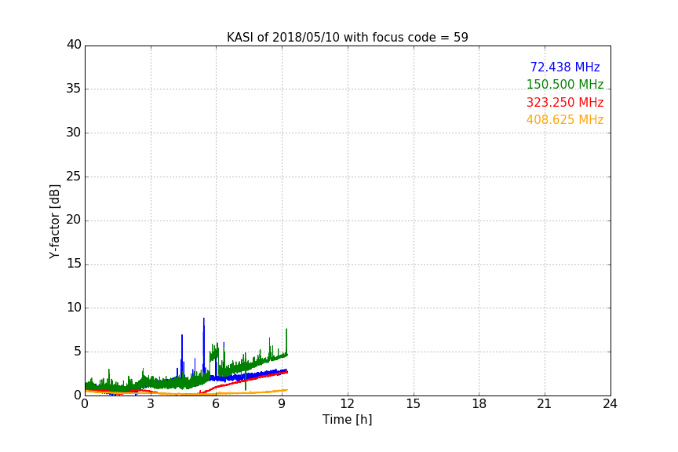
Task: Click the x-axis tick label 18
Action: [479, 404]
